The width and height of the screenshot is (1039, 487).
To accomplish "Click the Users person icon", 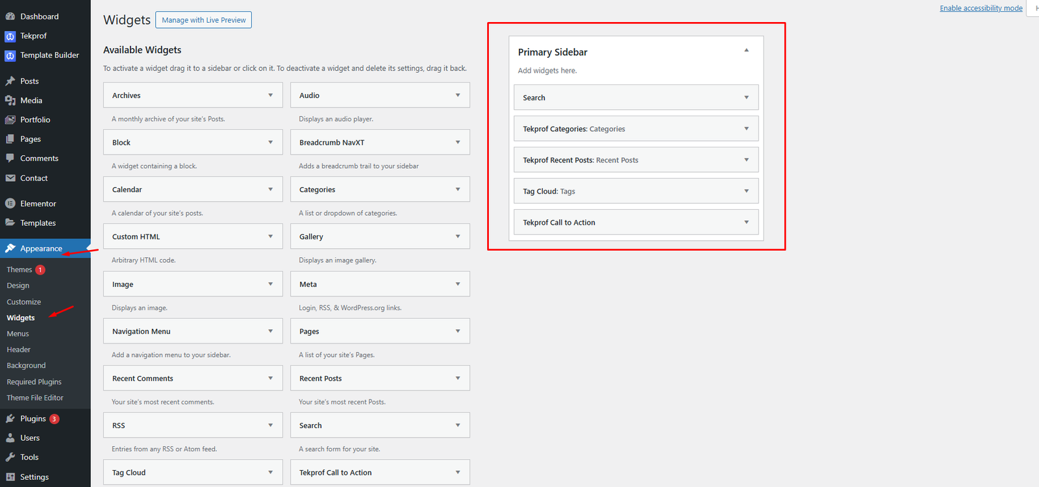I will 10,438.
